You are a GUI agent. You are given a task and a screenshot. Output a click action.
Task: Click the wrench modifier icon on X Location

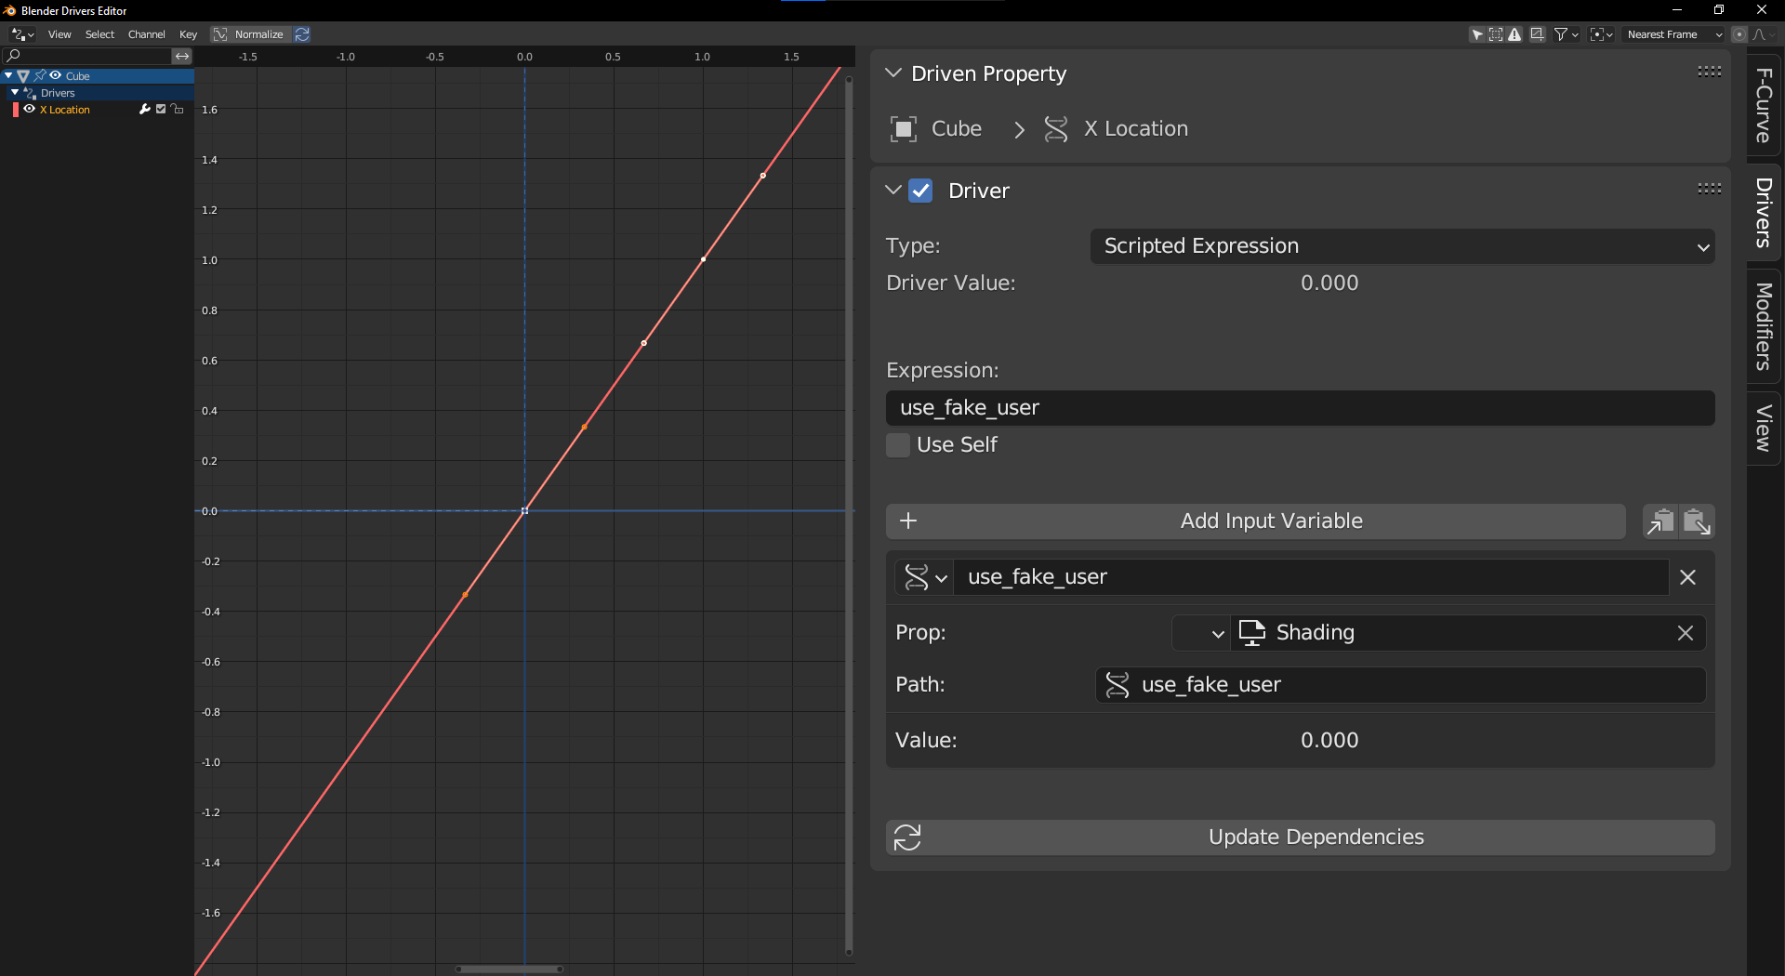144,109
